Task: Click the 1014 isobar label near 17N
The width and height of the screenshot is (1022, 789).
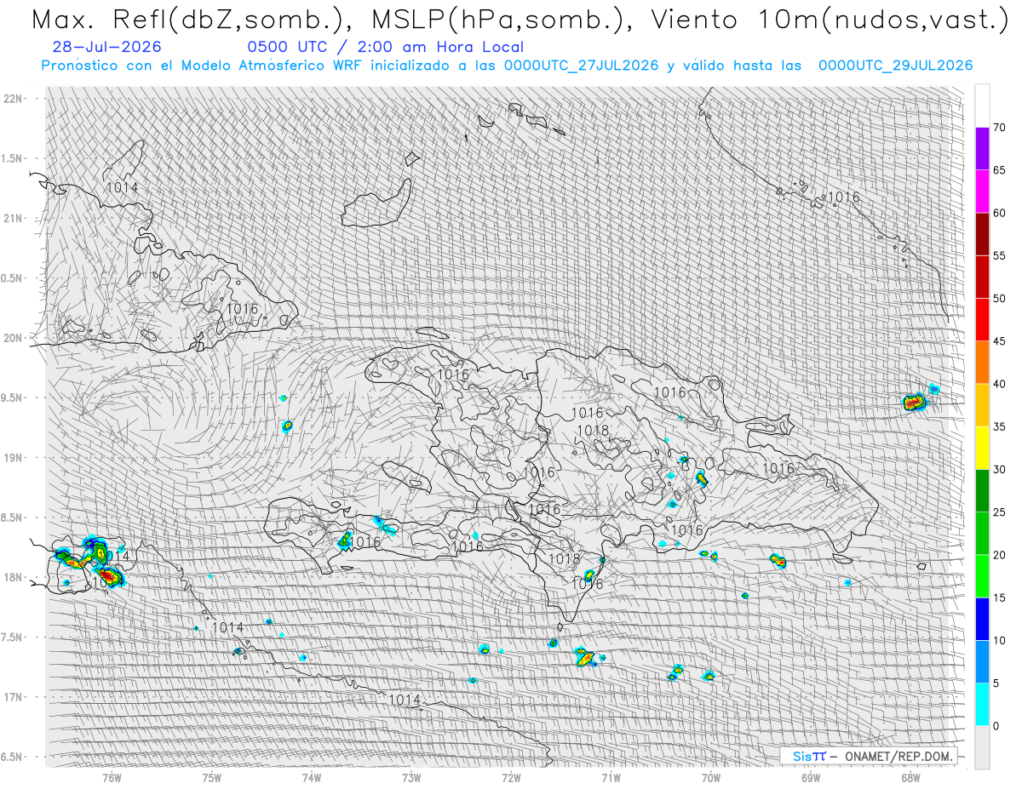Action: [405, 700]
